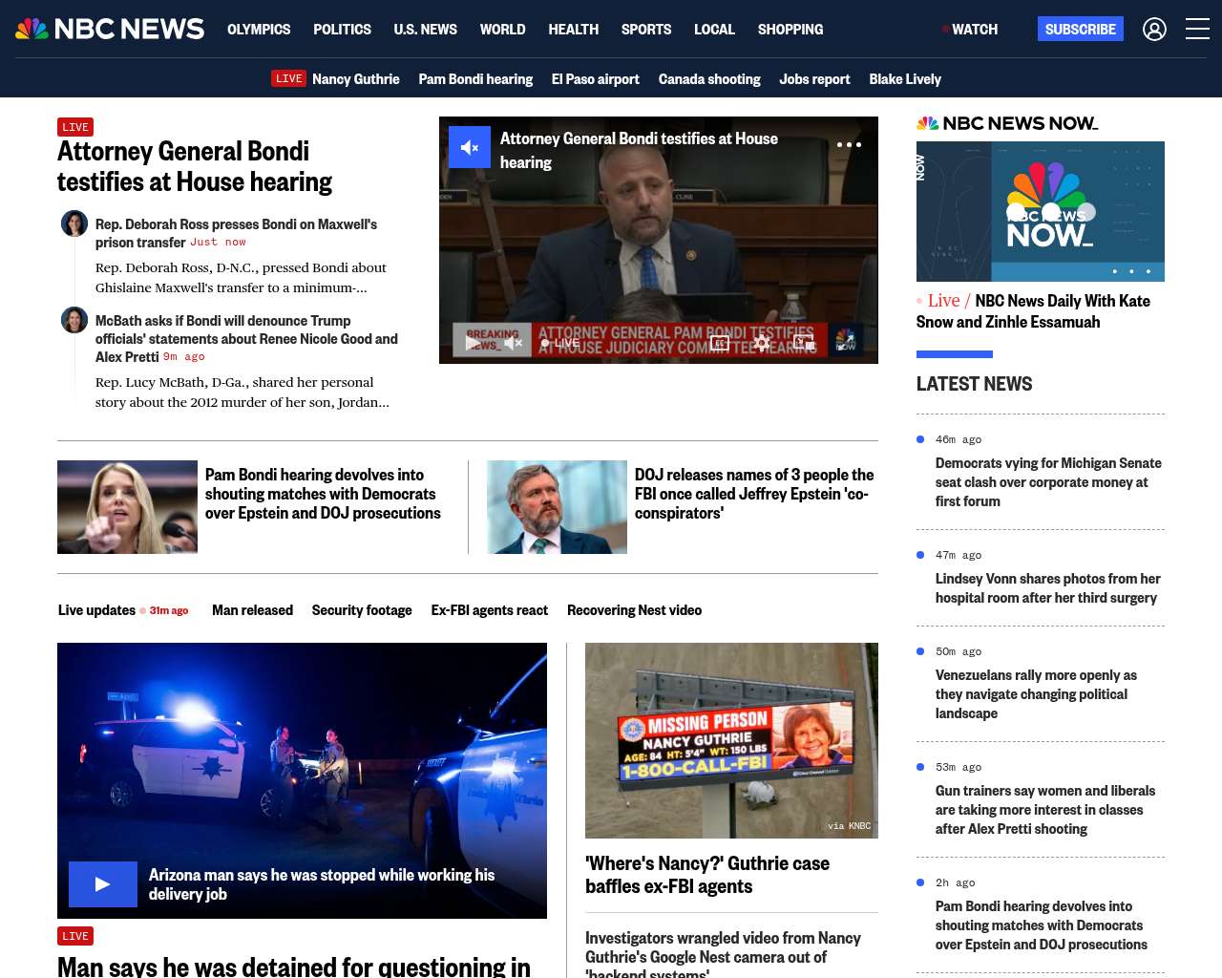Open the Politics menu item

coord(342,30)
